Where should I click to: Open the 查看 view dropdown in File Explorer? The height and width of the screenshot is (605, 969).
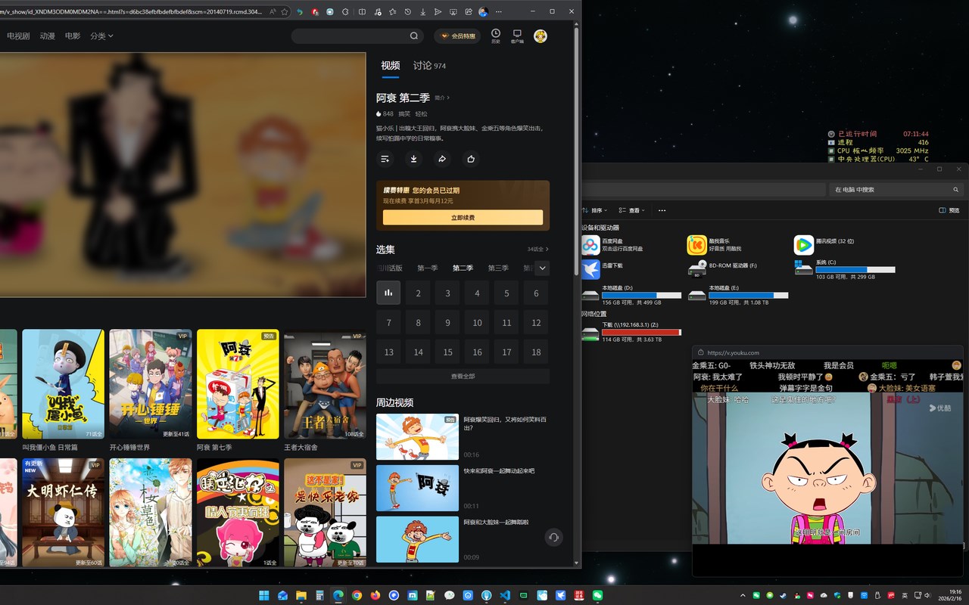633,210
